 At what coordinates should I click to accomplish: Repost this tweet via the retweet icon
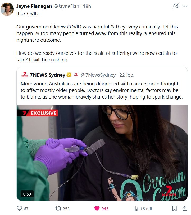[x=59, y=209]
